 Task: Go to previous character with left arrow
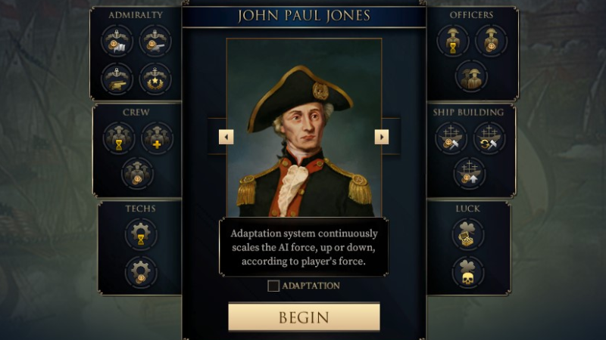226,137
